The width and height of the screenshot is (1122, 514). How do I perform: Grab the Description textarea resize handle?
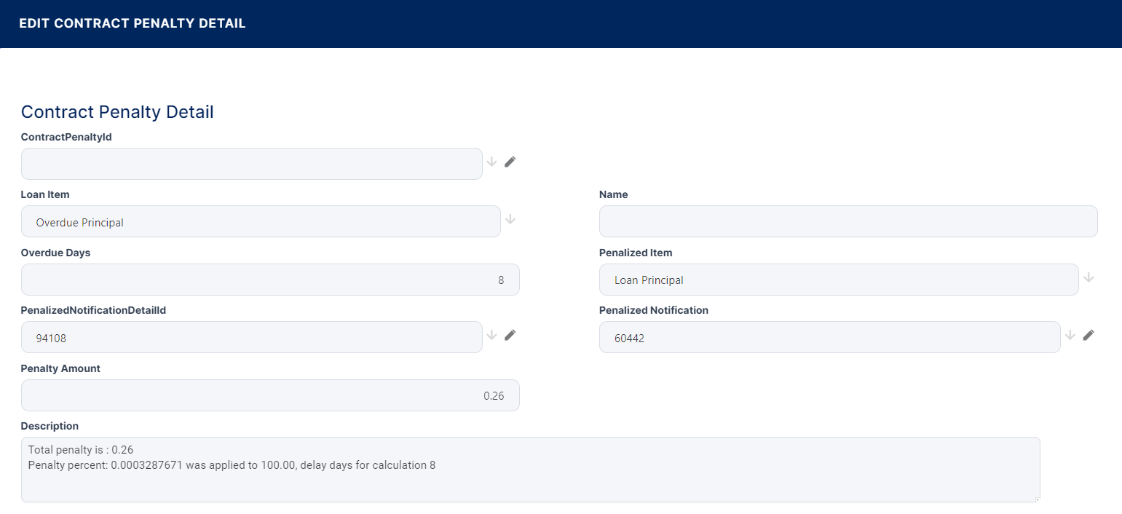[1036, 499]
